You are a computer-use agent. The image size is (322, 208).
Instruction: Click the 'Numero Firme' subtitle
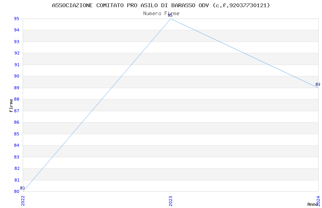click(161, 14)
